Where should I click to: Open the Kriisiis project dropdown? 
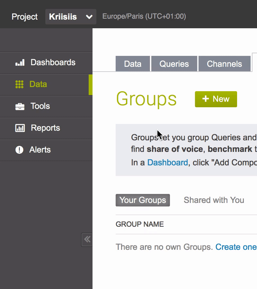[x=63, y=17]
